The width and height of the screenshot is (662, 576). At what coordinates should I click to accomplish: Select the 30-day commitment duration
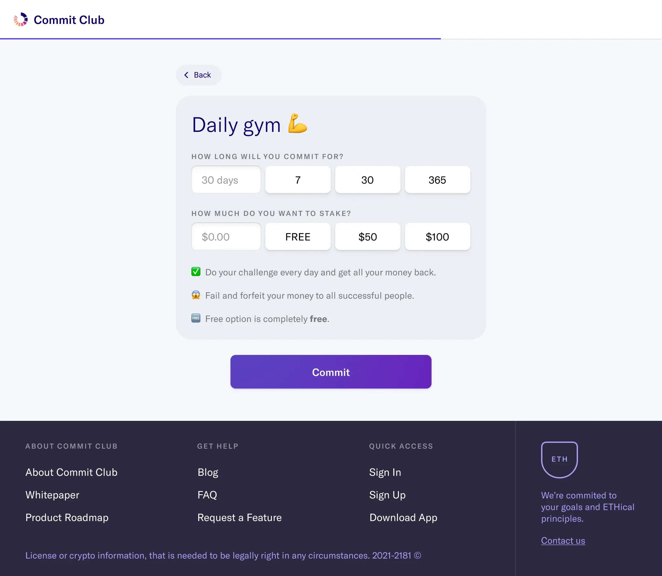[x=368, y=179]
